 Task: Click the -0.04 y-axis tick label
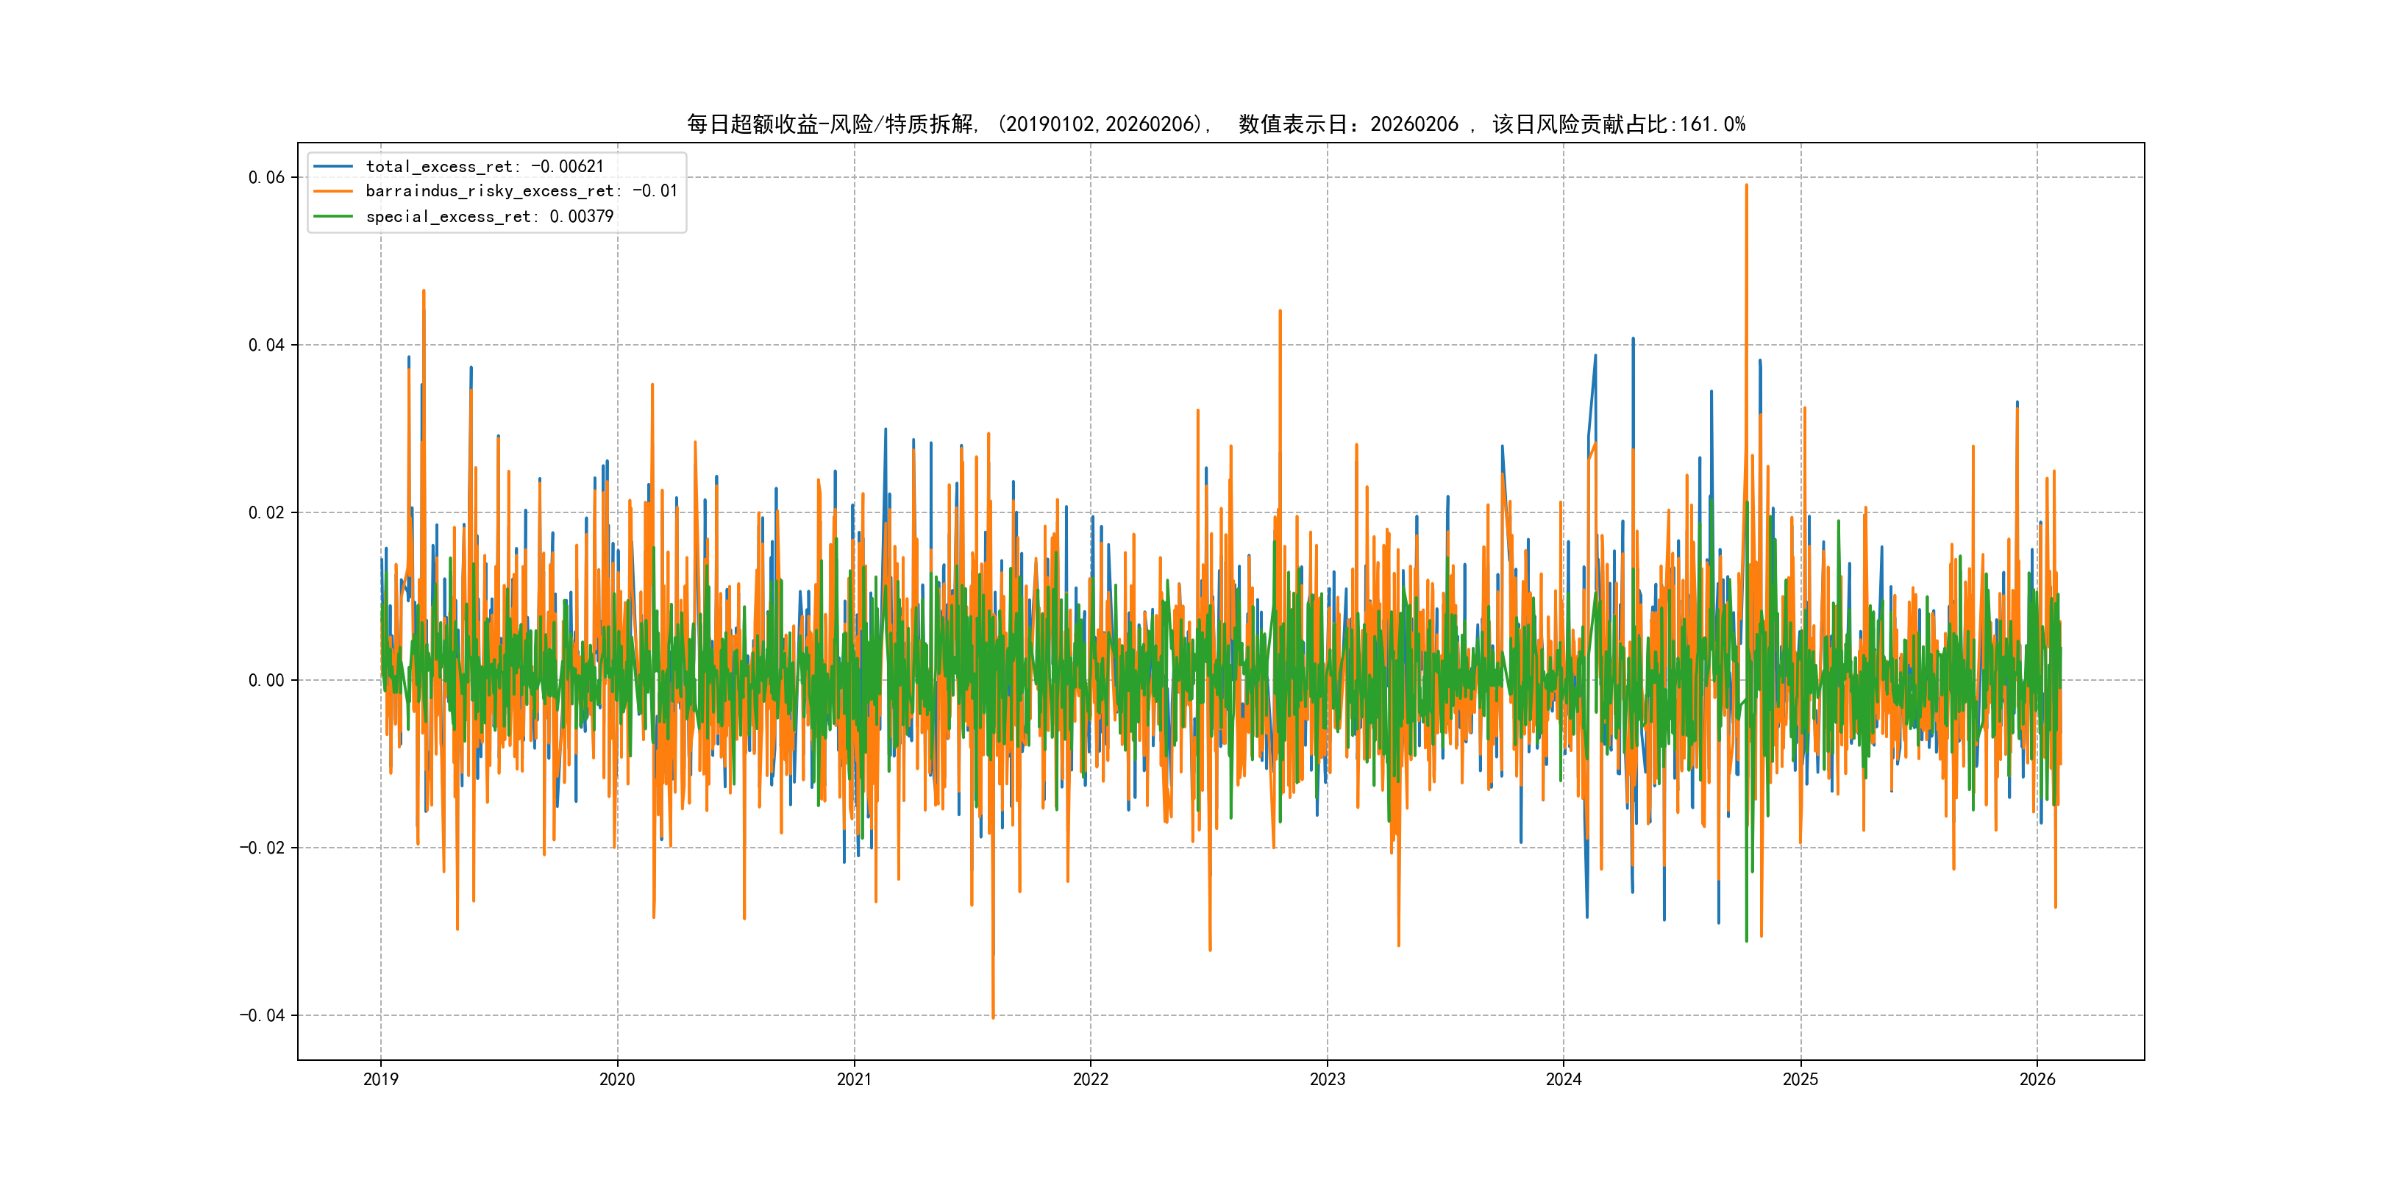[263, 1015]
